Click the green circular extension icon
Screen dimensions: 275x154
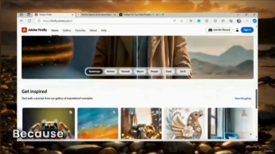coord(199,21)
